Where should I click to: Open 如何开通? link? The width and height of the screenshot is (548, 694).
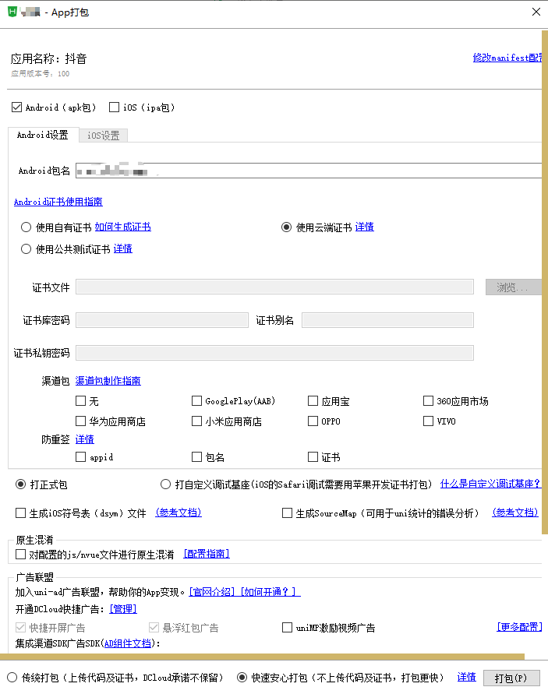(270, 592)
